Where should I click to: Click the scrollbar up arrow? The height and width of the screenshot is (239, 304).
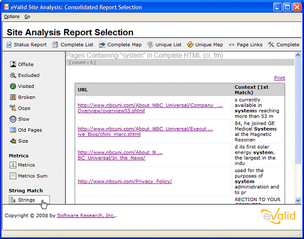pos(298,55)
